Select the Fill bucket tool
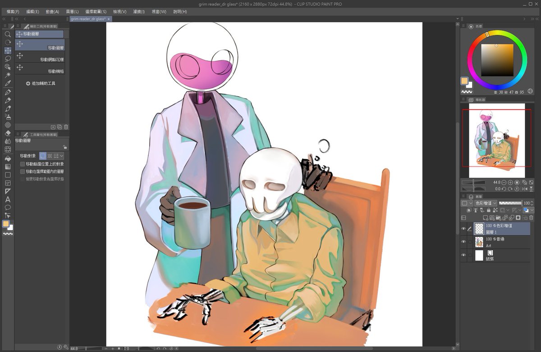The image size is (541, 352). point(8,158)
